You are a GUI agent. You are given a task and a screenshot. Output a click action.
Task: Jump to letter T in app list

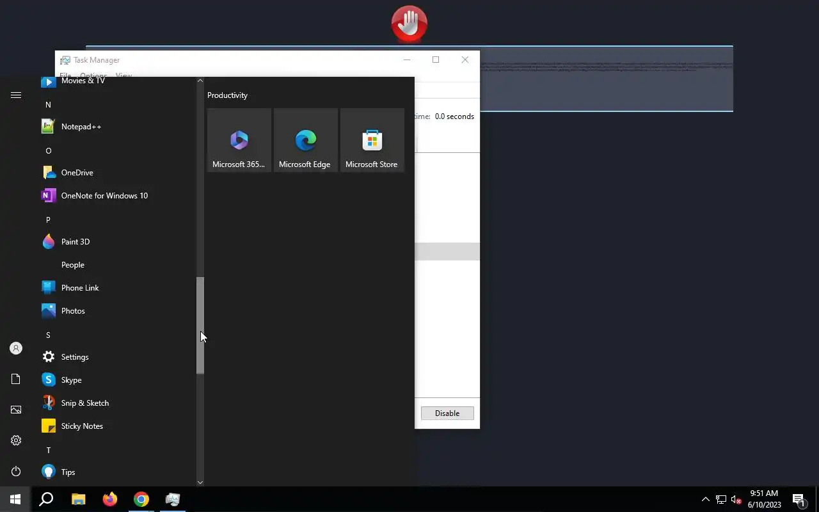(48, 450)
